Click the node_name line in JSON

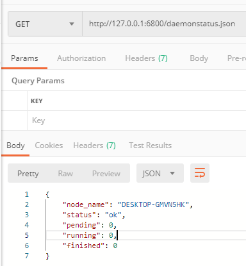[x=127, y=204]
